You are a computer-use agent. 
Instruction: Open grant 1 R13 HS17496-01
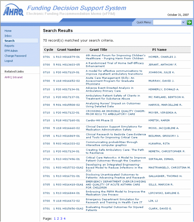click(66, 159)
